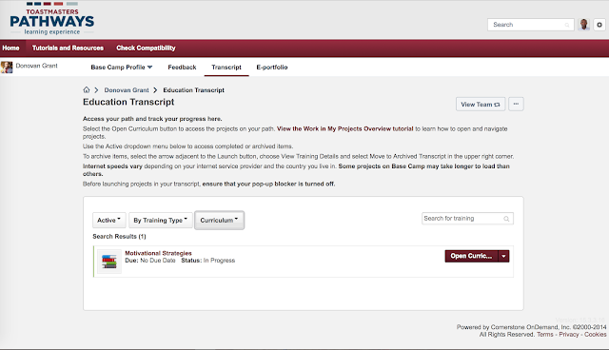The width and height of the screenshot is (609, 350).
Task: Click the Toastmasters Pathways logo
Action: pyautogui.click(x=51, y=19)
